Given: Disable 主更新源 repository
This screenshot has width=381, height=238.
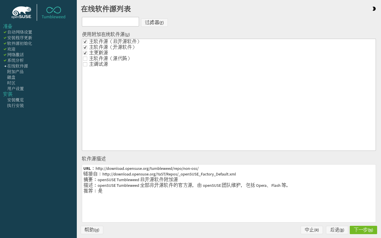Looking at the screenshot, I should point(85,53).
